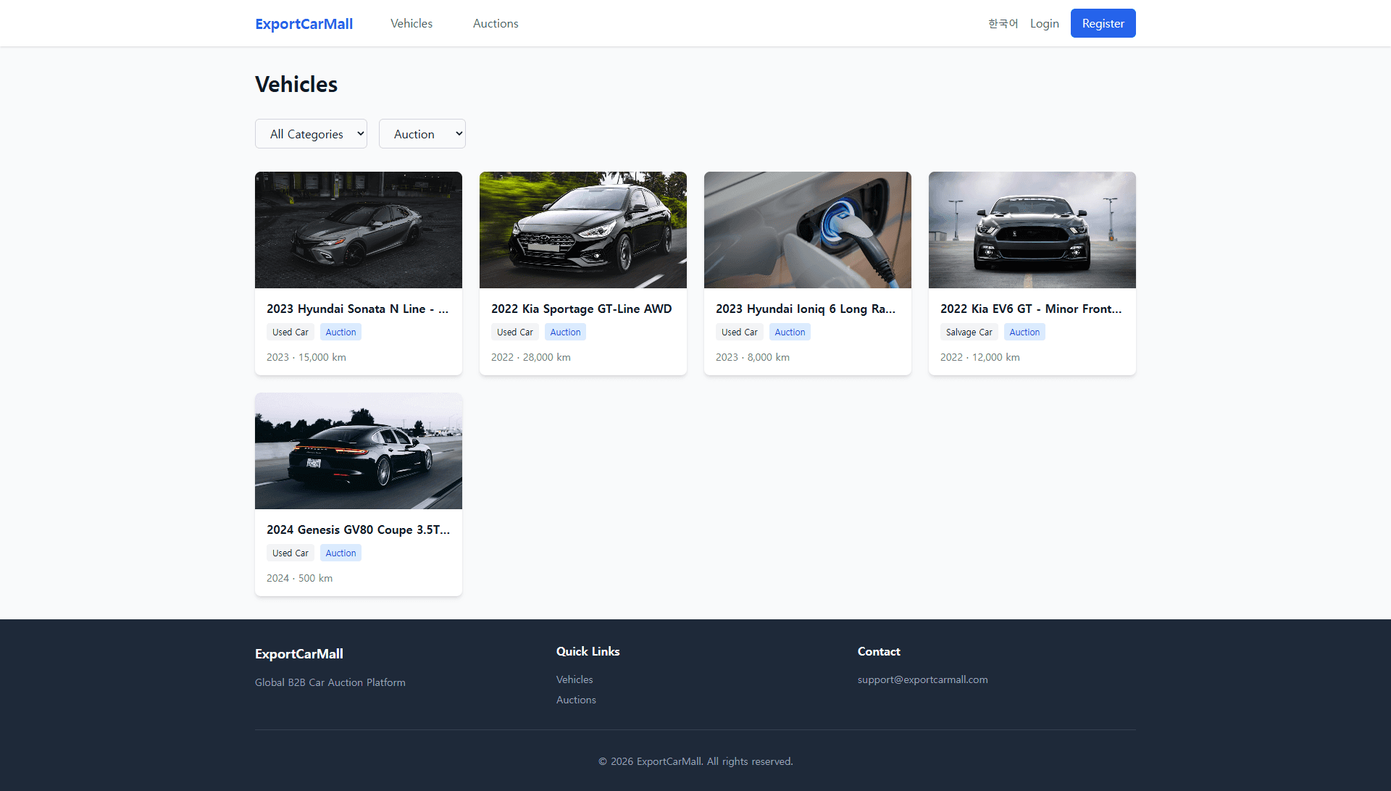1391x791 pixels.
Task: Go to Auctions in top navigation
Action: pyautogui.click(x=495, y=24)
